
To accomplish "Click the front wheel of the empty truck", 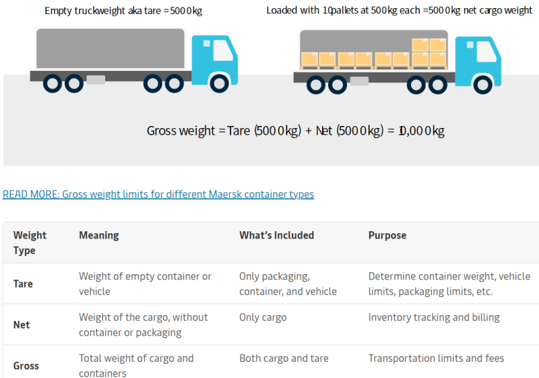I will pos(220,83).
